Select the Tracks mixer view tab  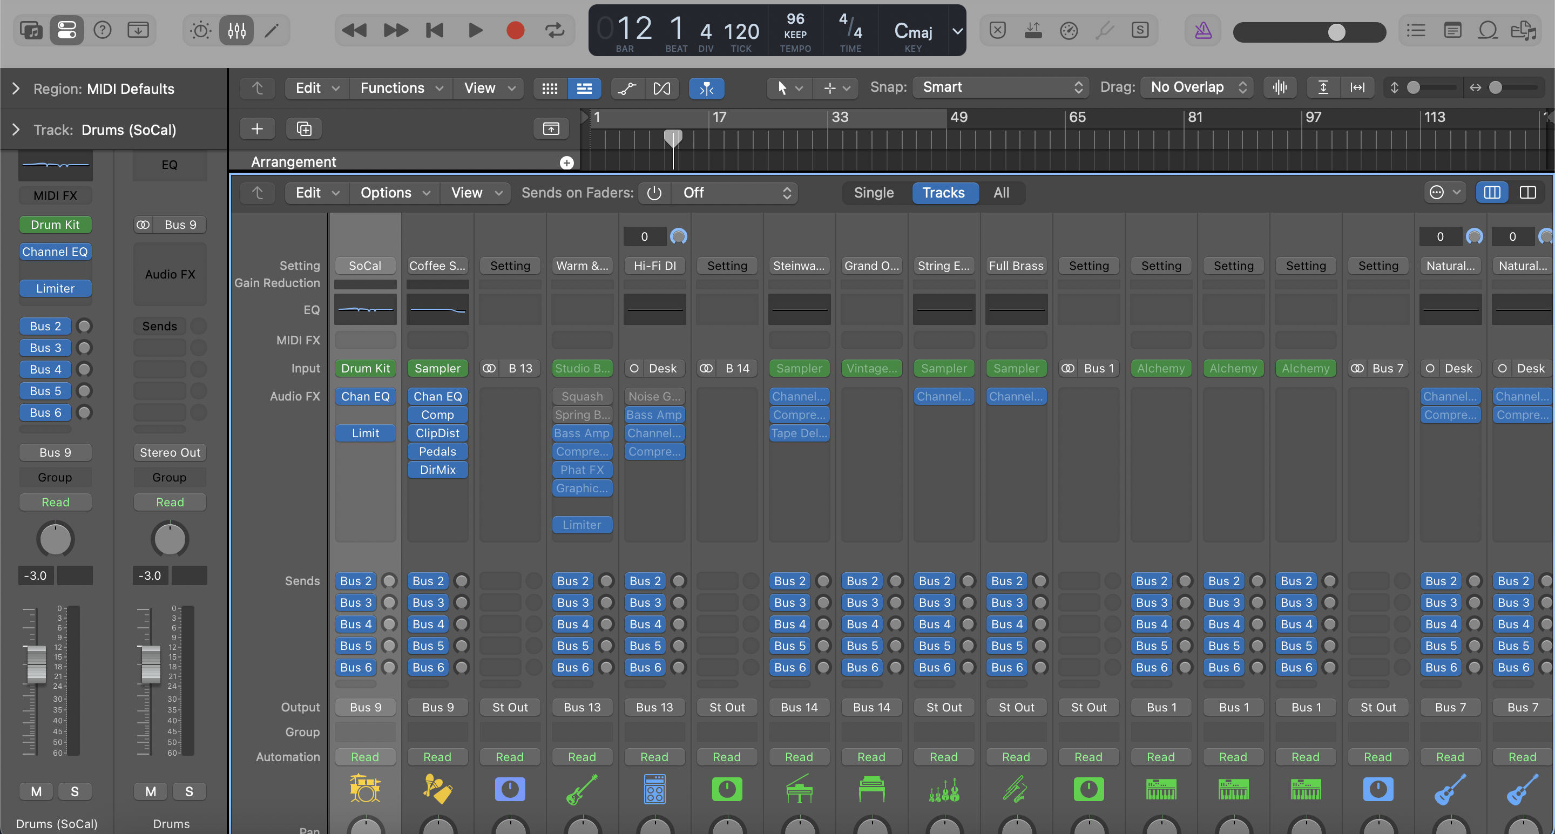coord(943,193)
